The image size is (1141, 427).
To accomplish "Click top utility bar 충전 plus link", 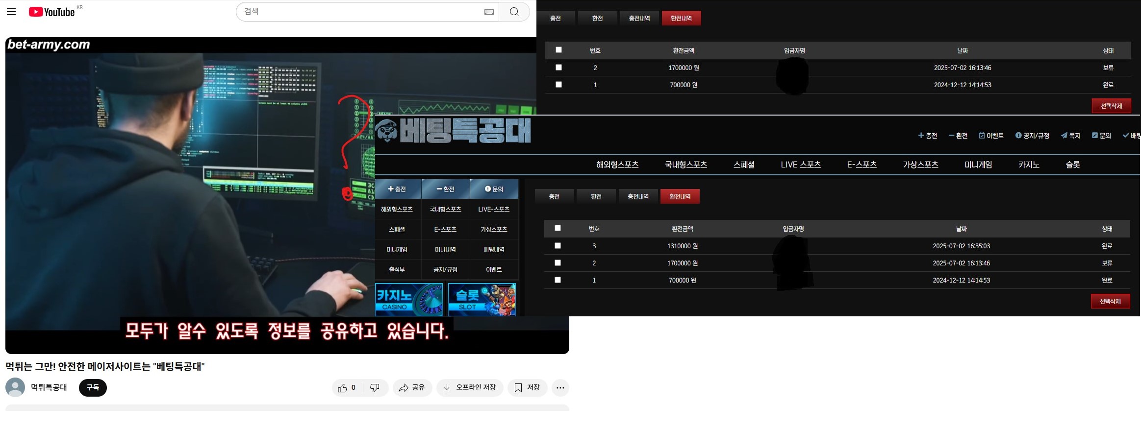I will [x=928, y=136].
